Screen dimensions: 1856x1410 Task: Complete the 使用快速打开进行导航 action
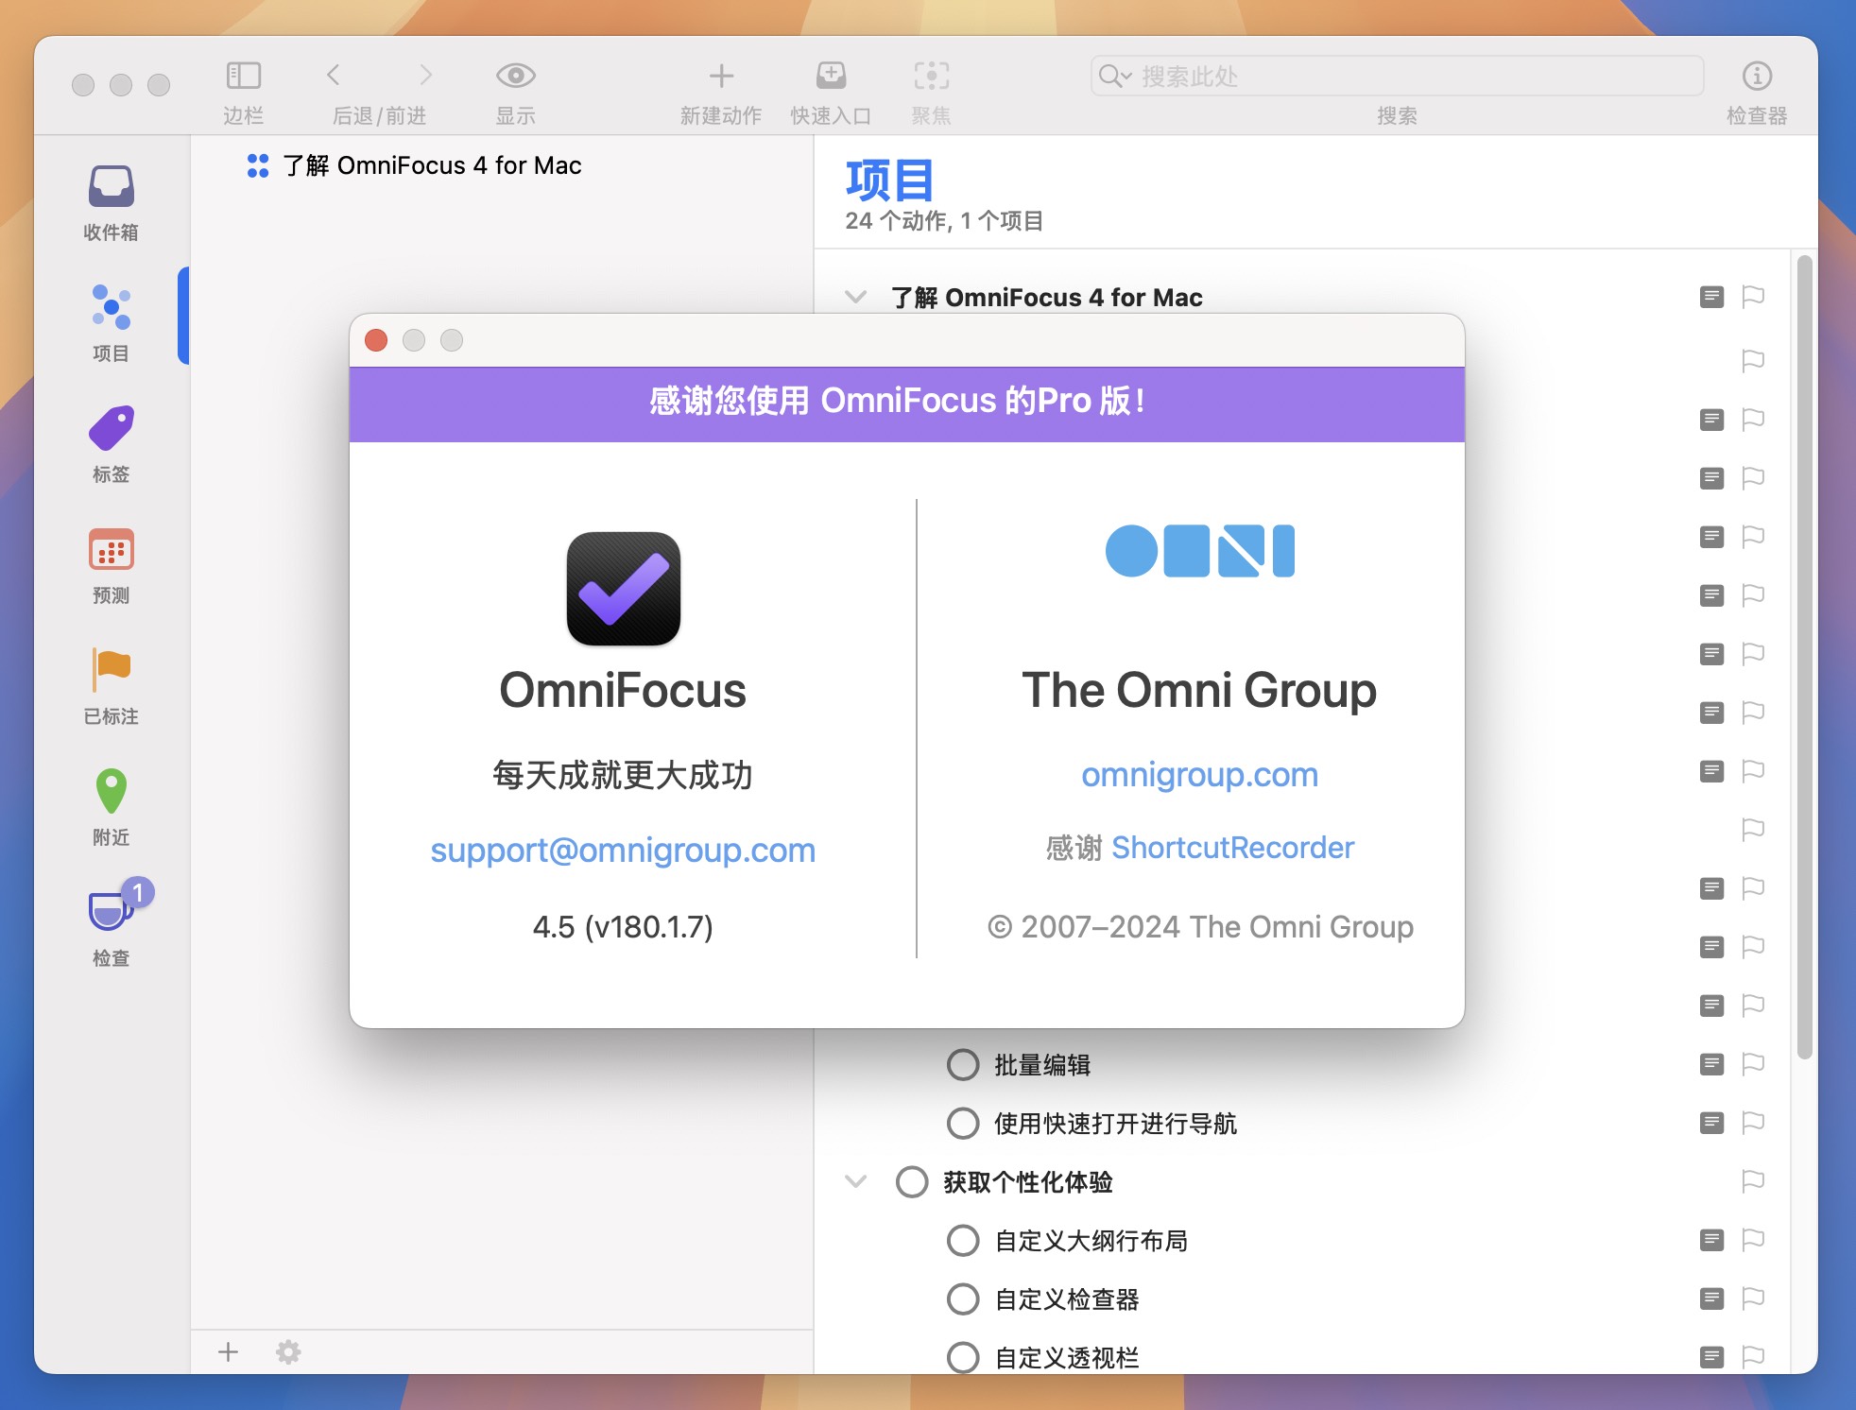[x=963, y=1124]
